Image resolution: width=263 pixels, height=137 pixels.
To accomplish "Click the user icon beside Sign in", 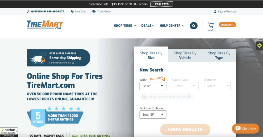I will coord(215,11).
